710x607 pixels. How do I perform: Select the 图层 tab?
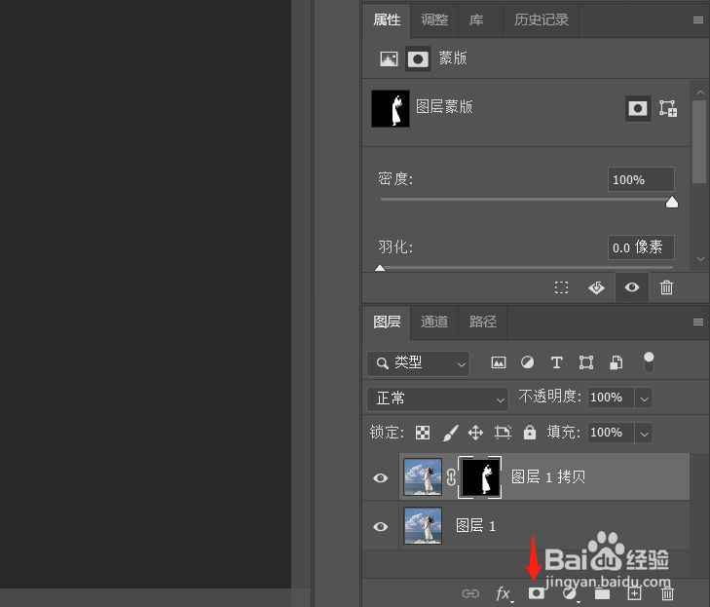coord(387,322)
